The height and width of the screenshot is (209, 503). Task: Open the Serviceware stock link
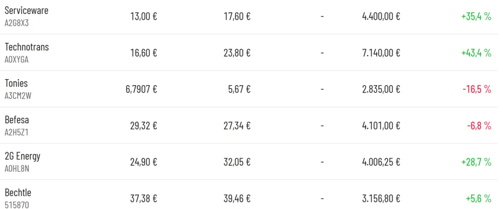click(27, 11)
